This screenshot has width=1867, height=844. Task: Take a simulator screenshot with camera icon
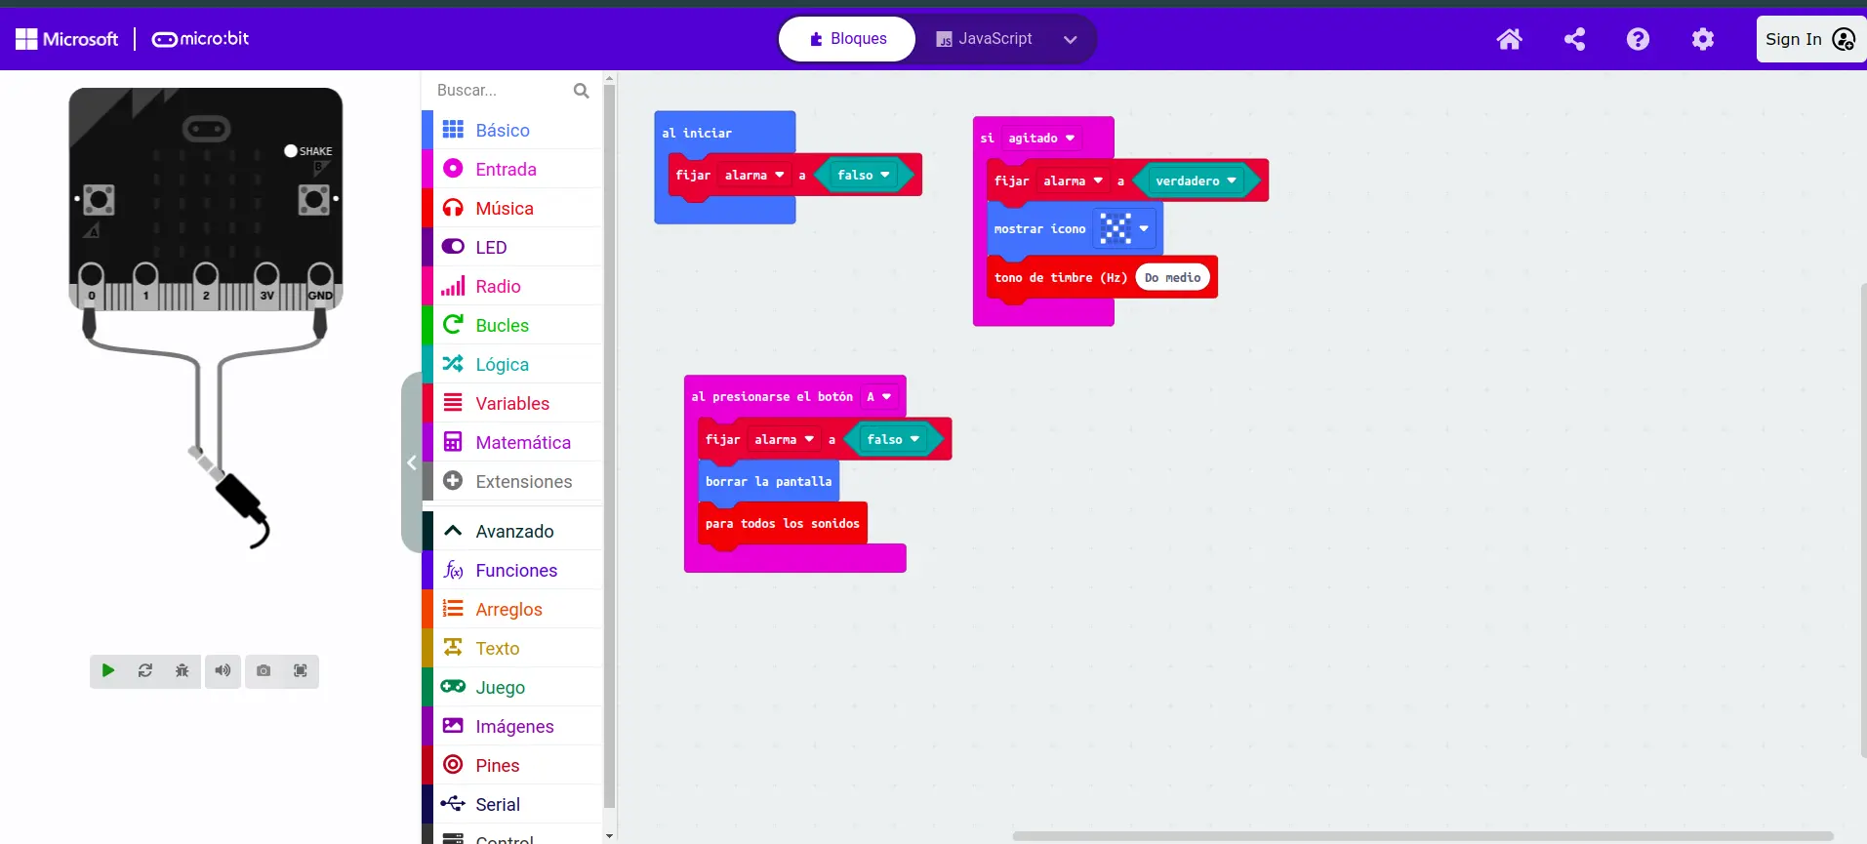tap(264, 671)
